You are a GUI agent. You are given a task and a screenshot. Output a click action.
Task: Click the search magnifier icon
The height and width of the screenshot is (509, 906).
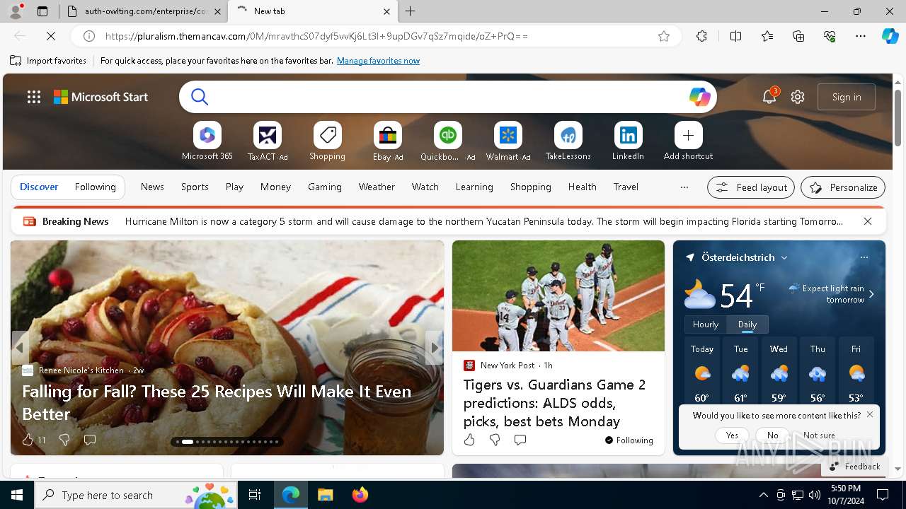(x=200, y=97)
